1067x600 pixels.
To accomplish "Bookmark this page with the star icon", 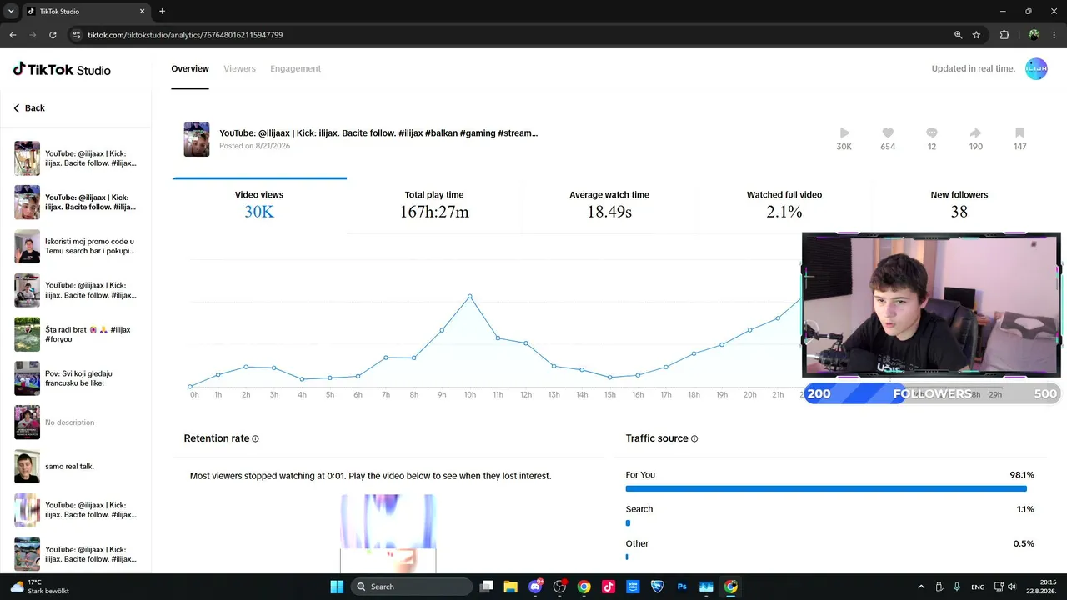I will point(976,35).
